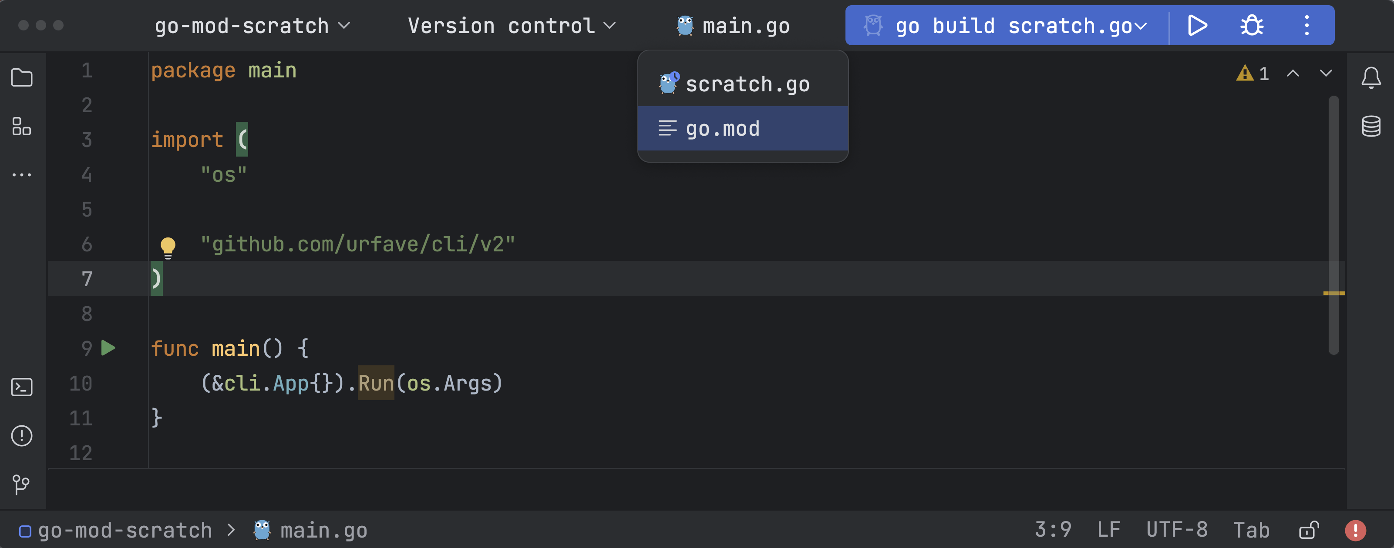Image resolution: width=1394 pixels, height=548 pixels.
Task: Open the Problems tool window
Action: 22,436
